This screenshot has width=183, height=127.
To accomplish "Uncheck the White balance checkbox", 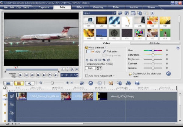I will coord(87,48).
